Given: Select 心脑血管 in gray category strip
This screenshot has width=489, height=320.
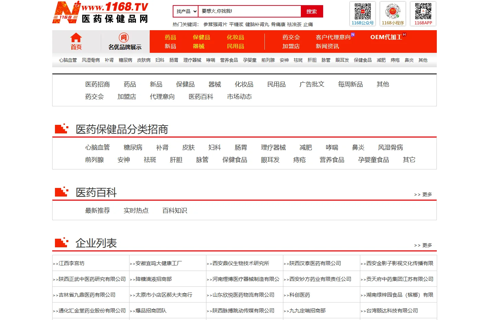Looking at the screenshot, I should click(68, 60).
